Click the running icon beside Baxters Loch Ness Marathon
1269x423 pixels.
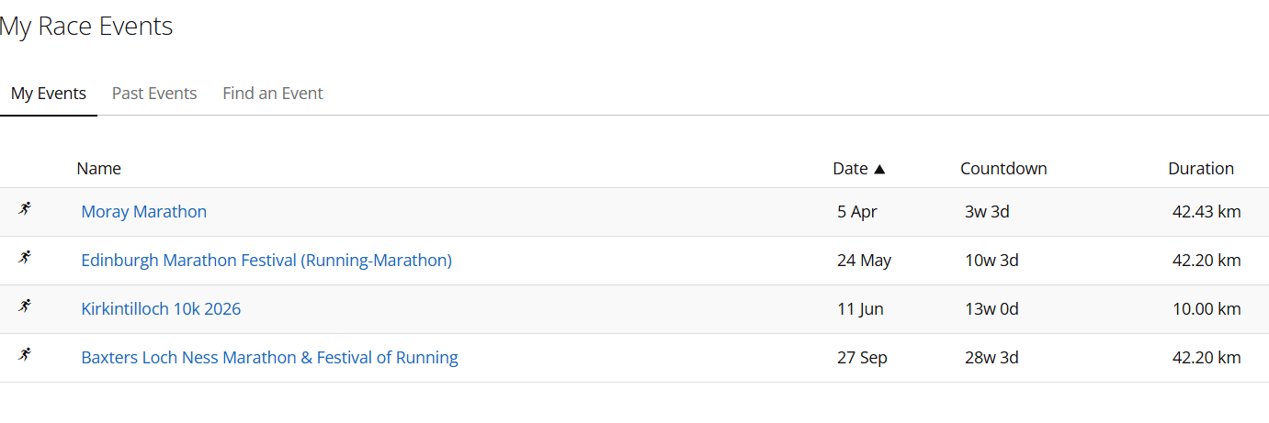[x=25, y=355]
